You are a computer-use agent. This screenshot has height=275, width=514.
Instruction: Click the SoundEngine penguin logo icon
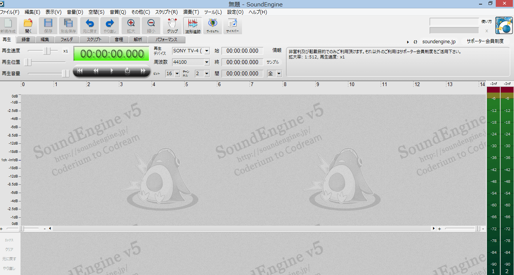(x=505, y=26)
